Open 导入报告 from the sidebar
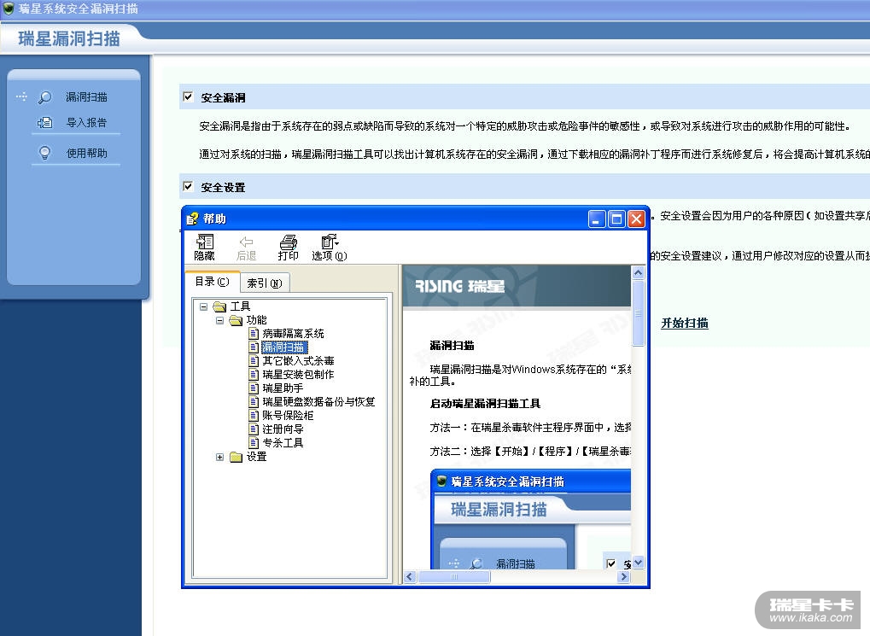The width and height of the screenshot is (870, 636). 86,123
